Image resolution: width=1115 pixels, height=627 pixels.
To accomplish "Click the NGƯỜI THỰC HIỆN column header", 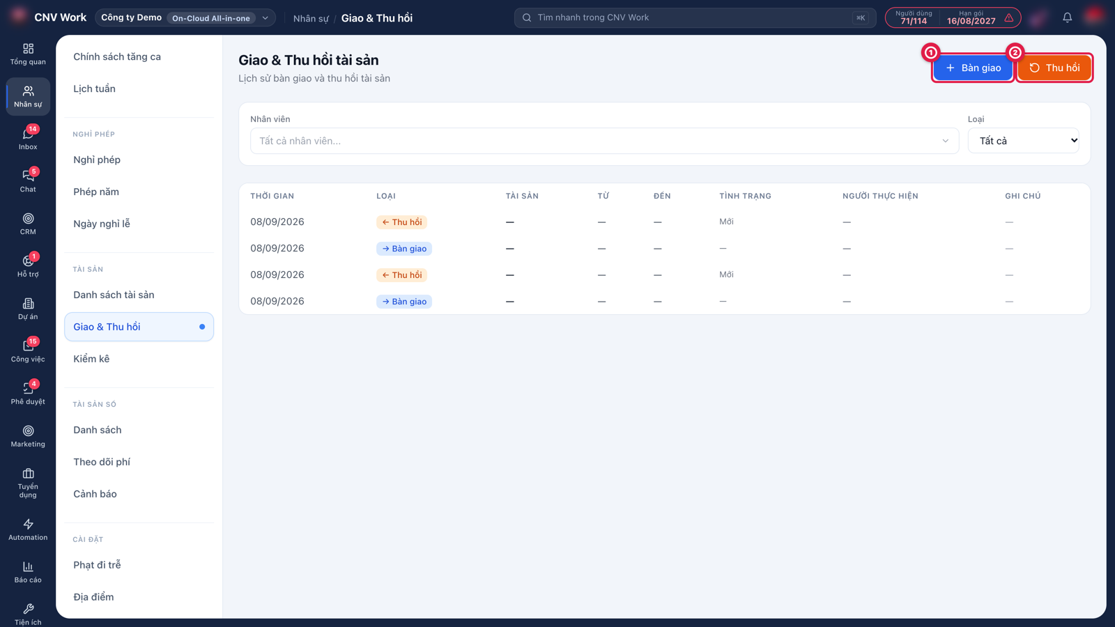I will click(880, 196).
